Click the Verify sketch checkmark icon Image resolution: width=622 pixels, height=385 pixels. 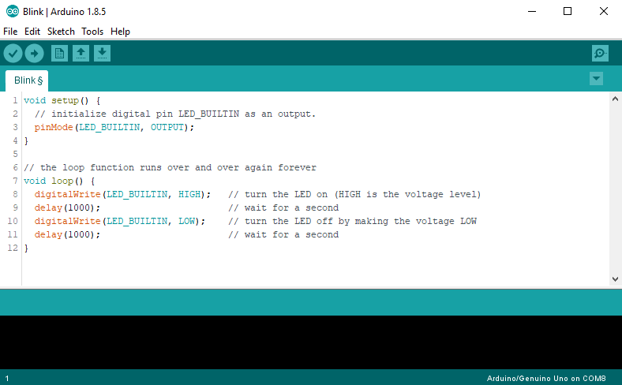tap(13, 53)
